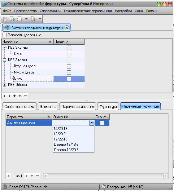Select 12/22-13 option in list
This screenshot has width=174, height=191.
(61, 139)
